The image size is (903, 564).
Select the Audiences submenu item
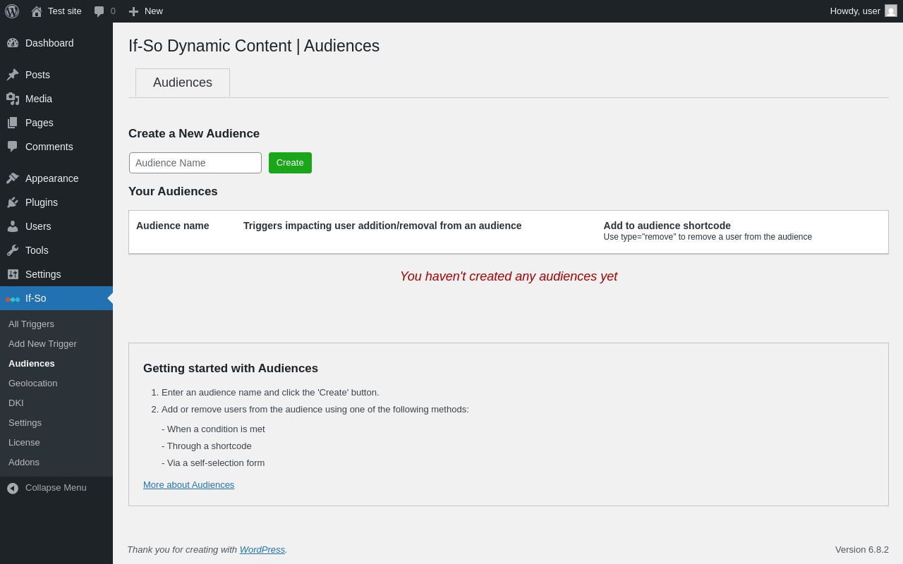point(56,364)
